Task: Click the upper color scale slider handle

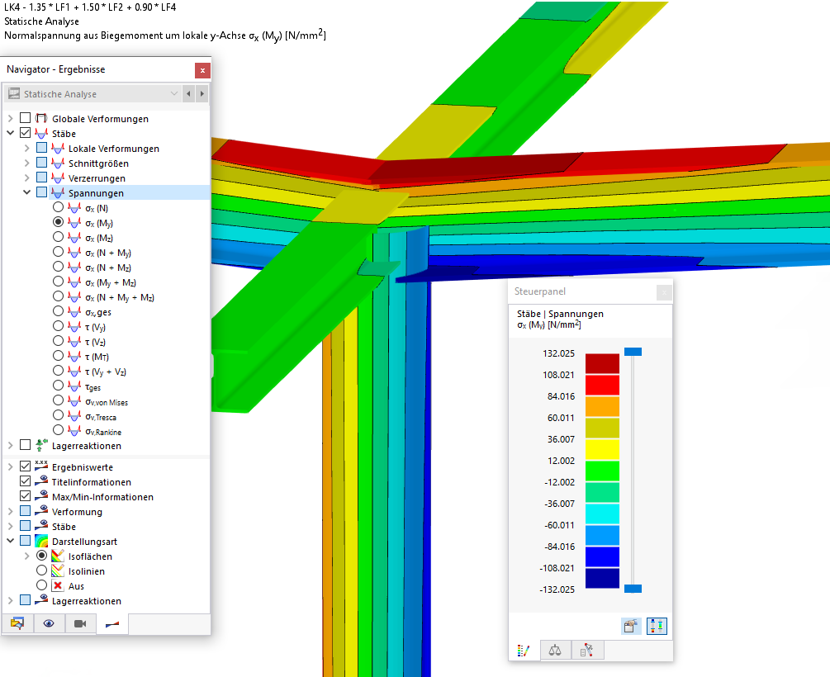Action: 633,352
